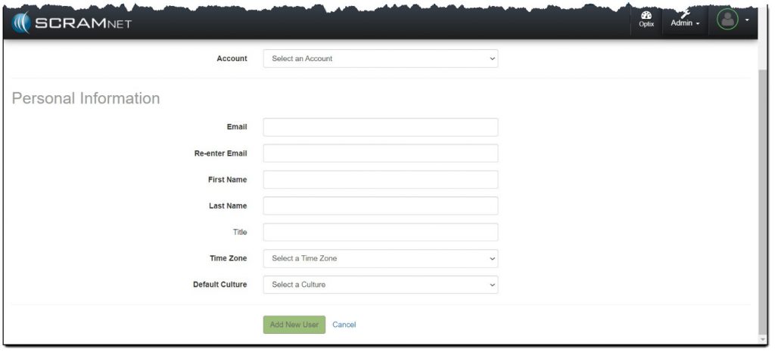Open the Optix dashboard icon

click(646, 18)
